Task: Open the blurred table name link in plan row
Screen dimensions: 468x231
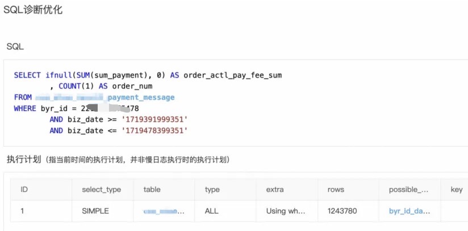Action: point(164,211)
